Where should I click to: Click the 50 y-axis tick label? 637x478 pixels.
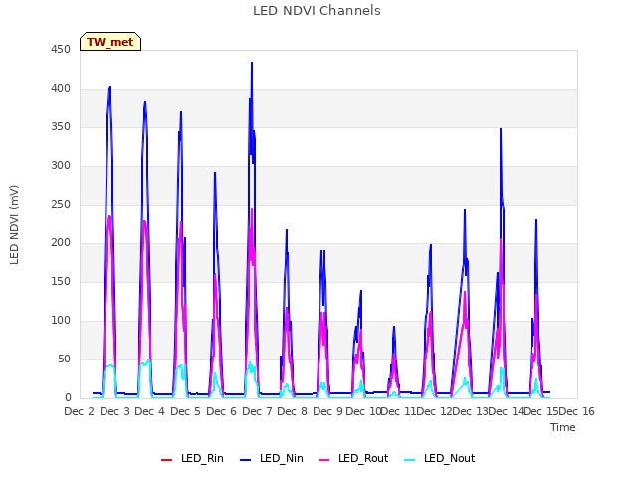(64, 359)
